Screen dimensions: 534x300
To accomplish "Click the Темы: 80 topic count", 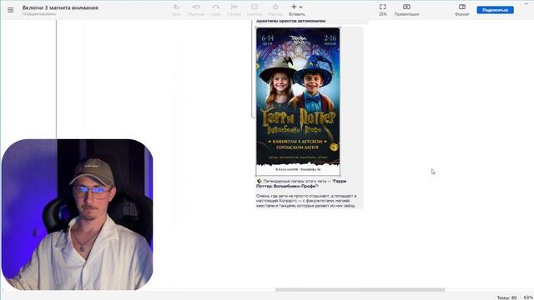I will coord(506,297).
